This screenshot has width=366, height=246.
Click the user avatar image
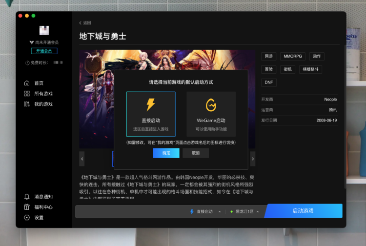tap(44, 30)
